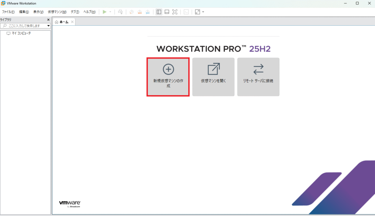Viewport: 375px width, 216px height.
Task: Open the snapshot manager icon
Action: pos(148,12)
